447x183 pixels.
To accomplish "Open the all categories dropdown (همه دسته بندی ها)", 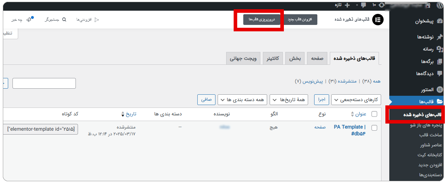I will tap(243, 100).
